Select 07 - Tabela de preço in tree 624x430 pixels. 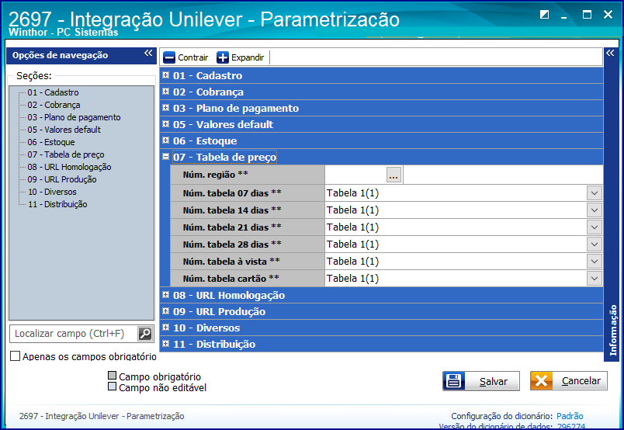66,154
